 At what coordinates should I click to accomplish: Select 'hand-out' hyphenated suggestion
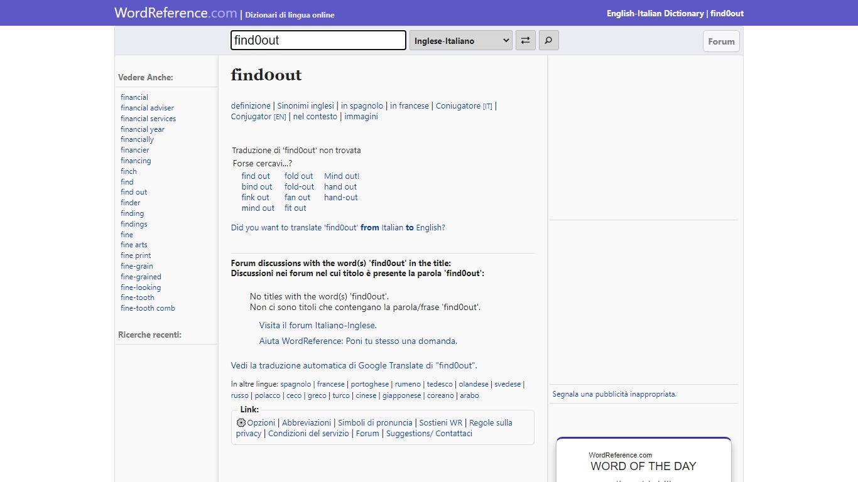tap(341, 198)
